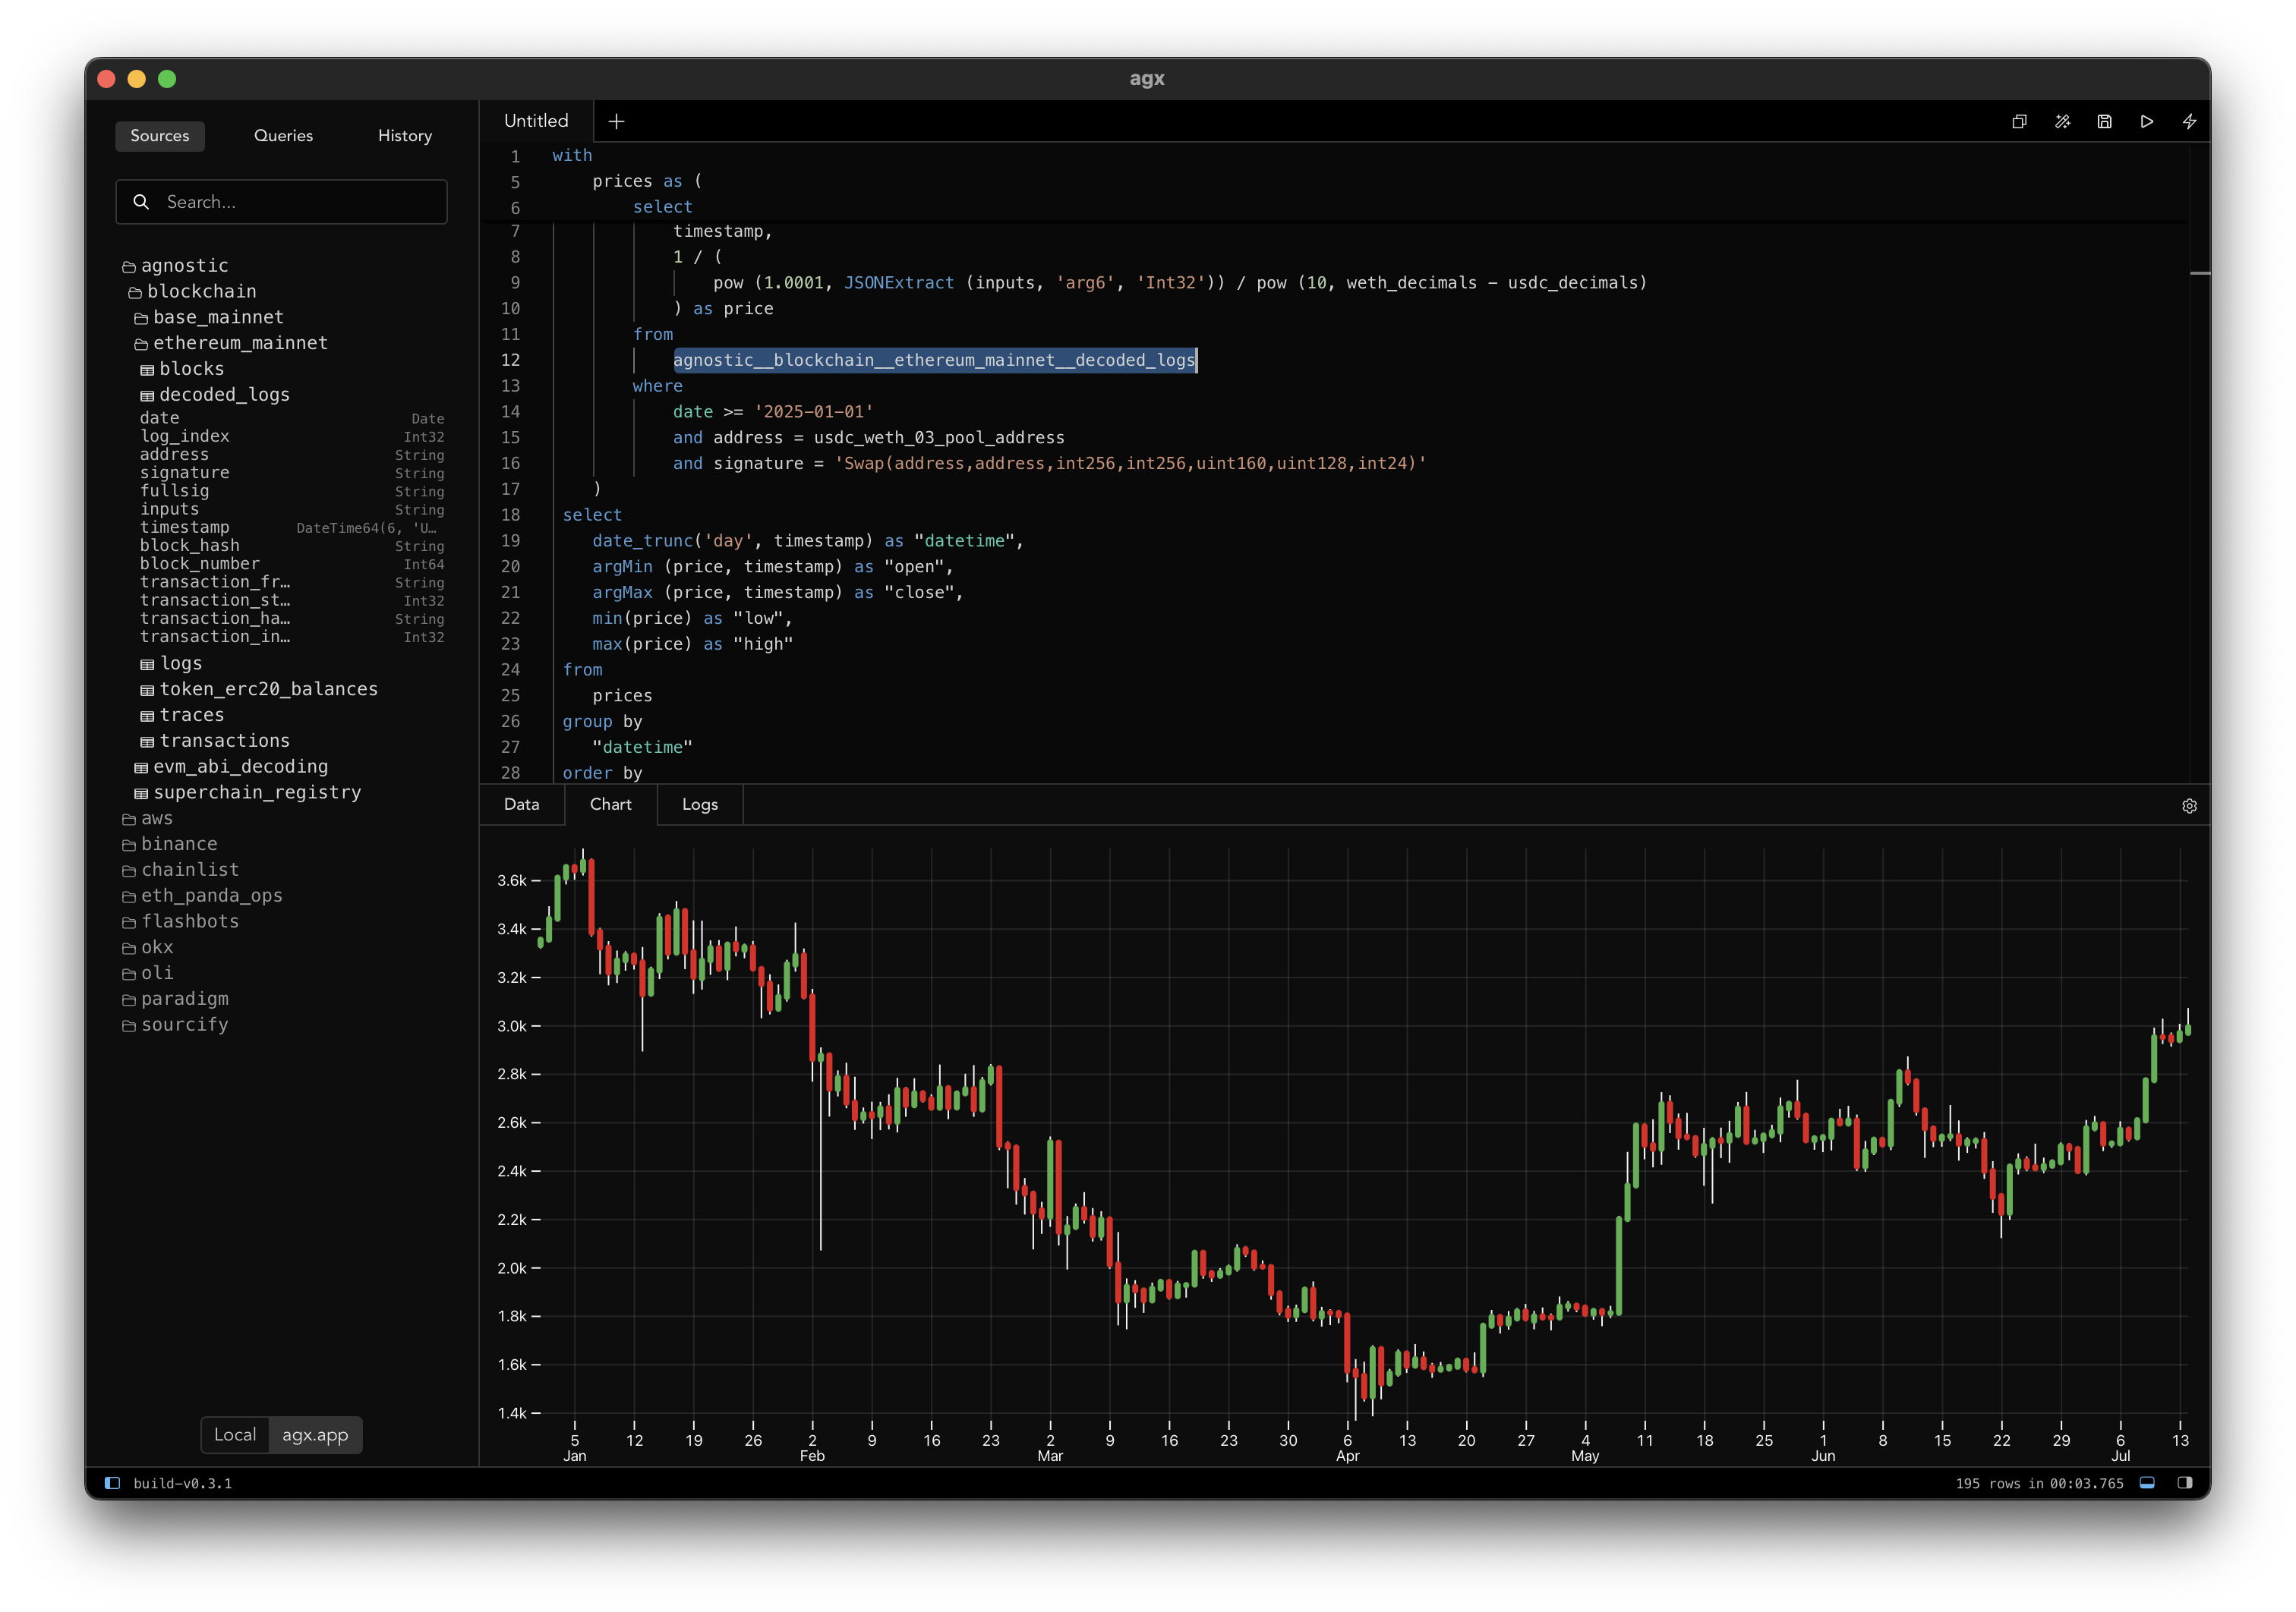Click the search magnifier icon
Viewport: 2296px width, 1612px height.
pyautogui.click(x=141, y=202)
